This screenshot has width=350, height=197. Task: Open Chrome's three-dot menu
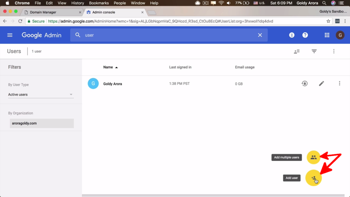(x=345, y=21)
